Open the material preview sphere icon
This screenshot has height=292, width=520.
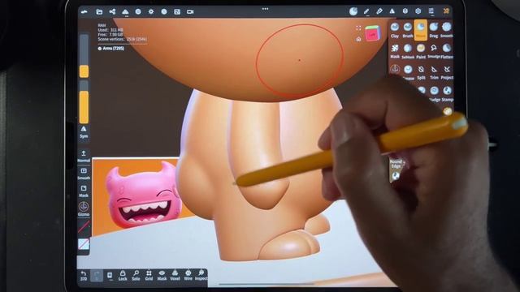click(x=353, y=11)
